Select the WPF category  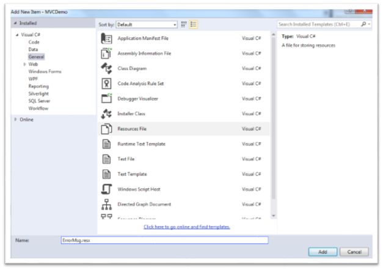33,79
